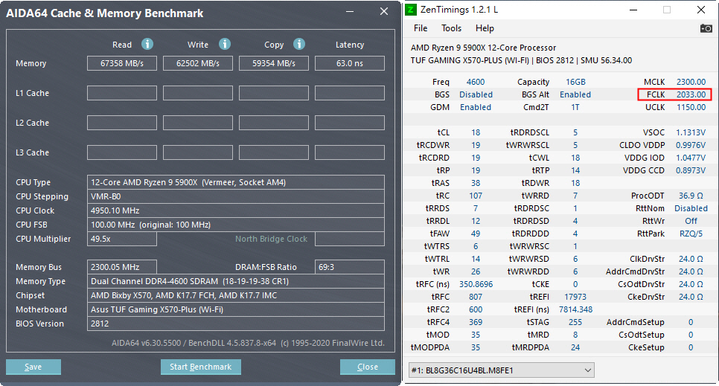The width and height of the screenshot is (719, 386).
Task: Click the Cmd2T value 1T
Action: point(575,107)
